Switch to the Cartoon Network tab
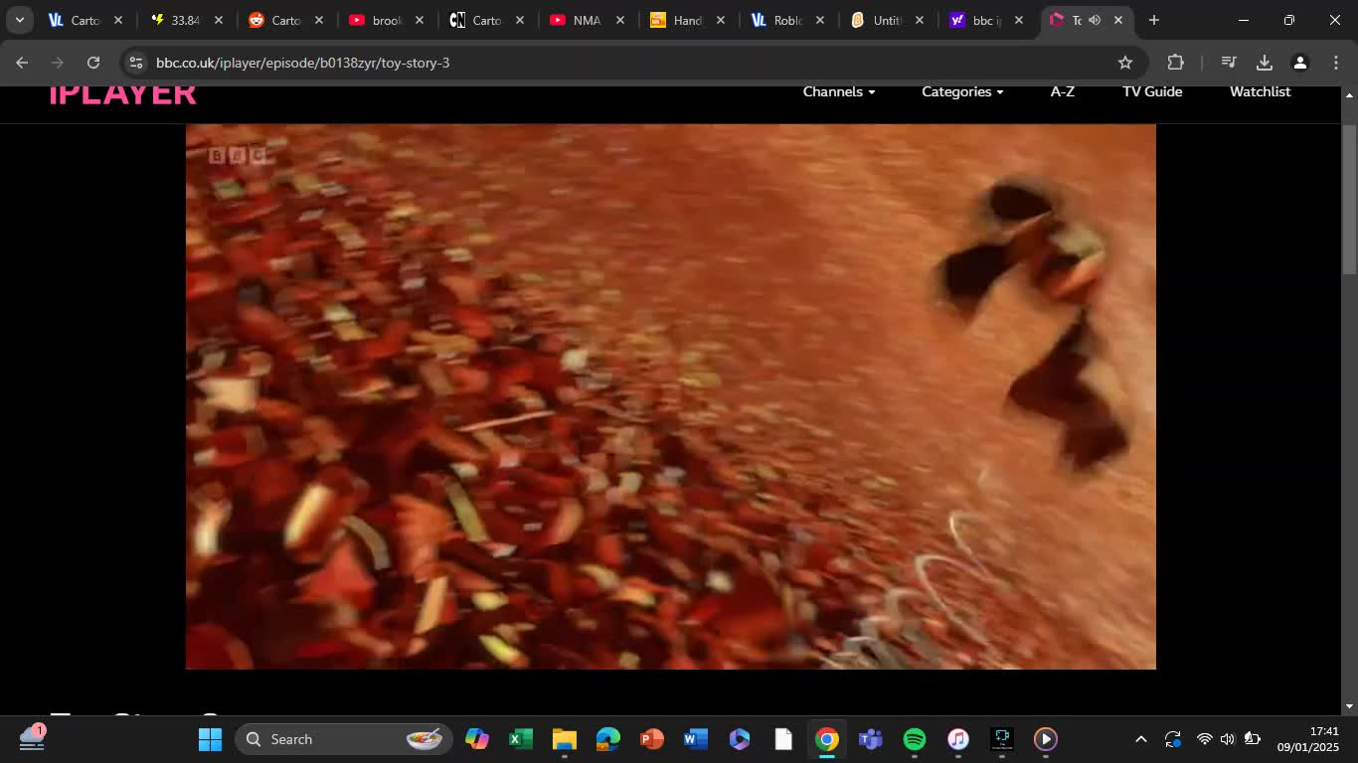 (x=486, y=20)
